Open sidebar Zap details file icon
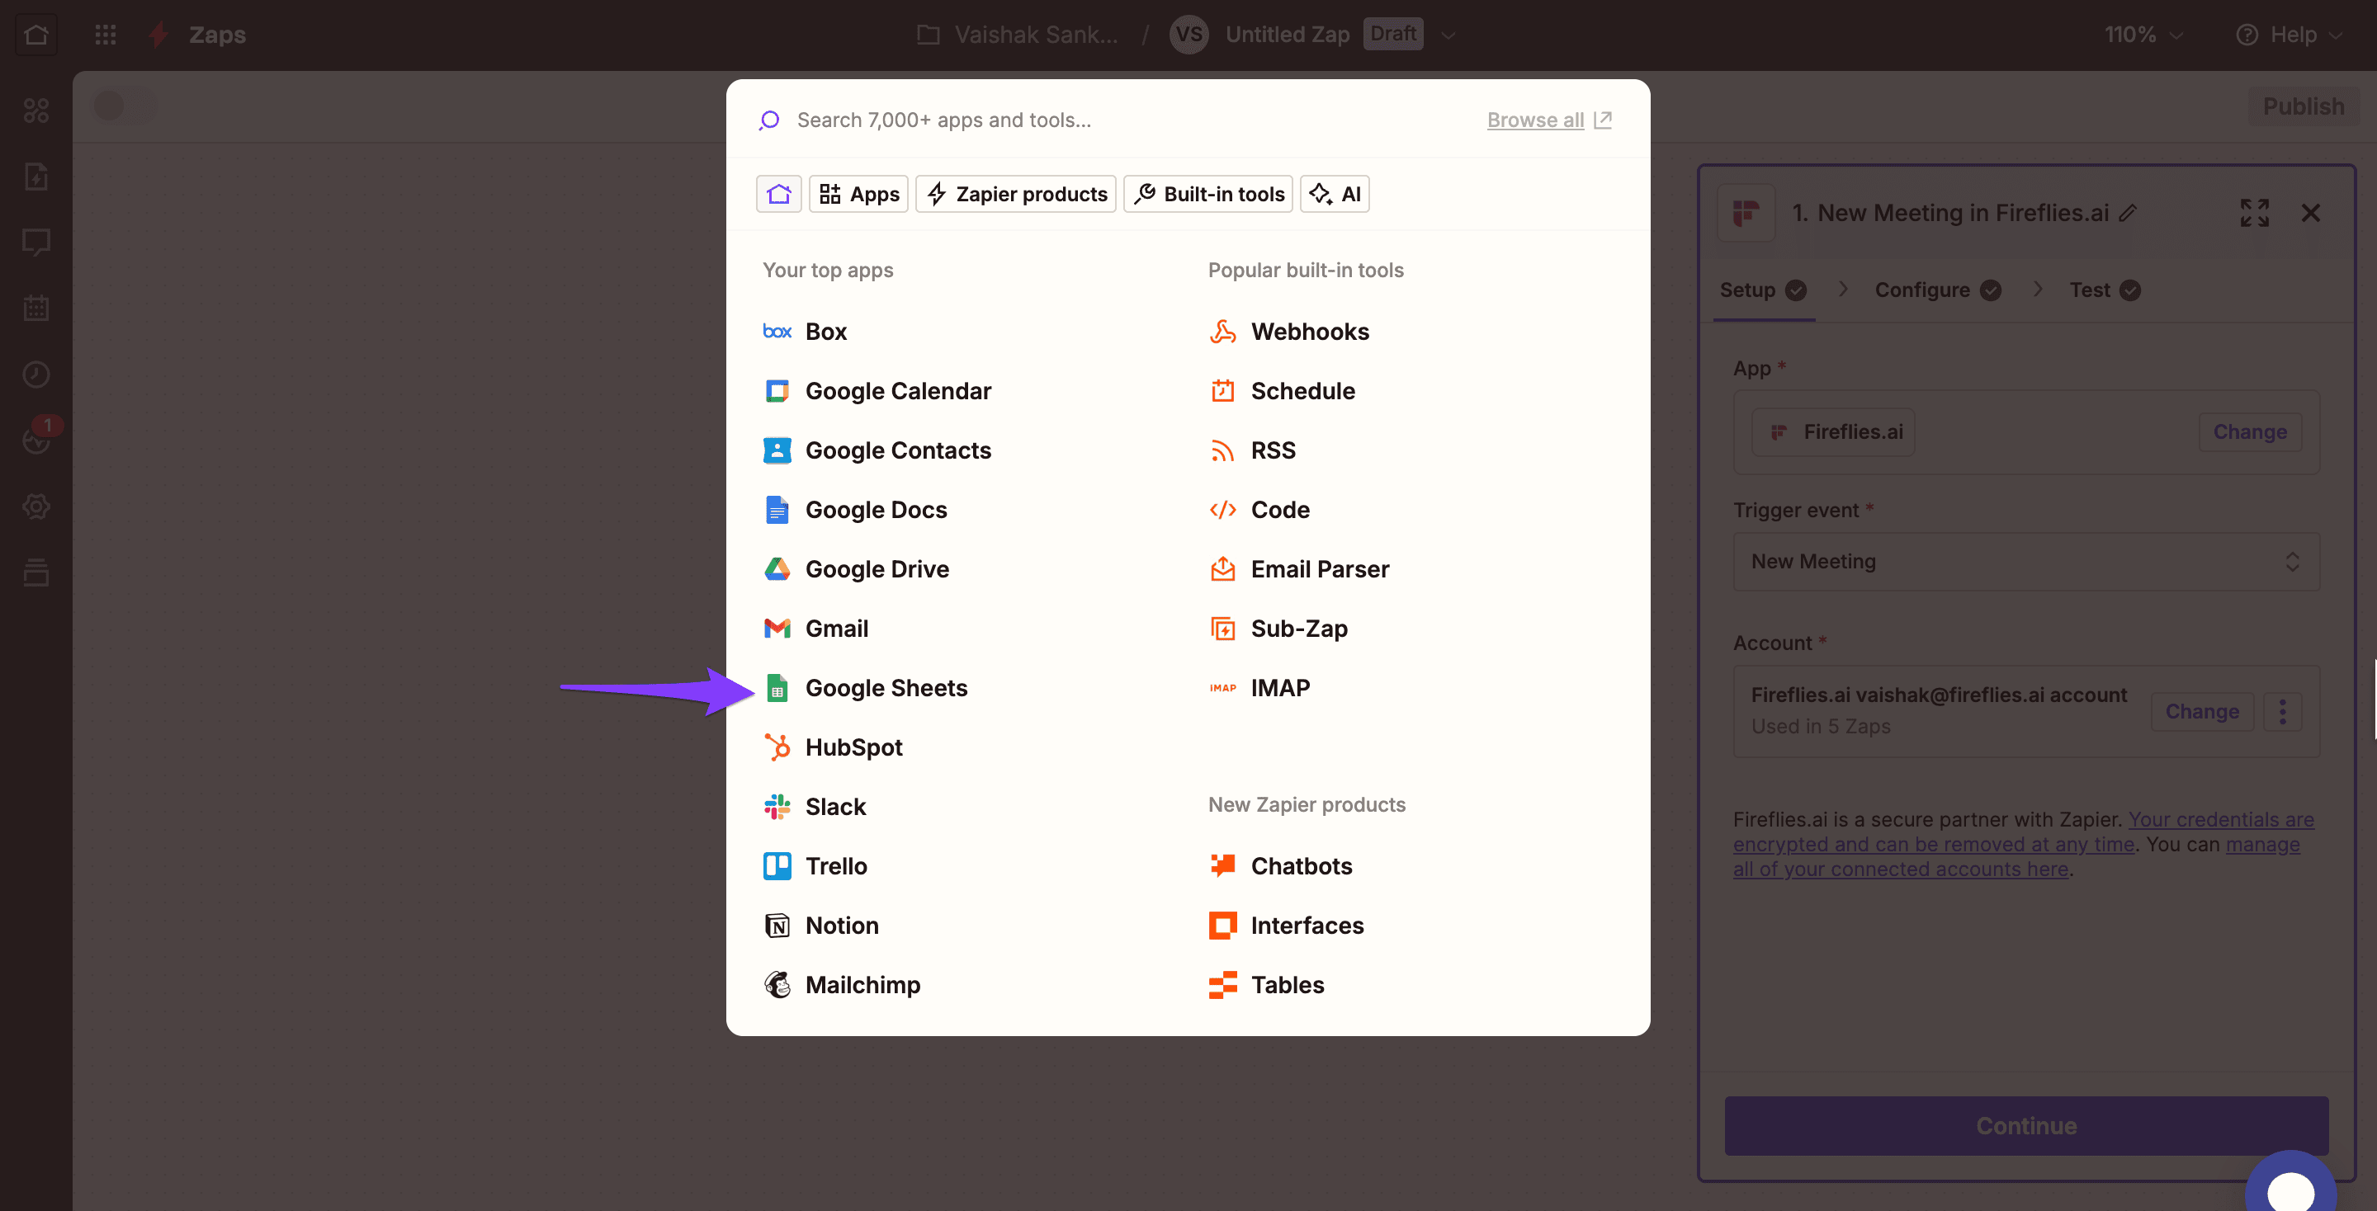 tap(36, 177)
